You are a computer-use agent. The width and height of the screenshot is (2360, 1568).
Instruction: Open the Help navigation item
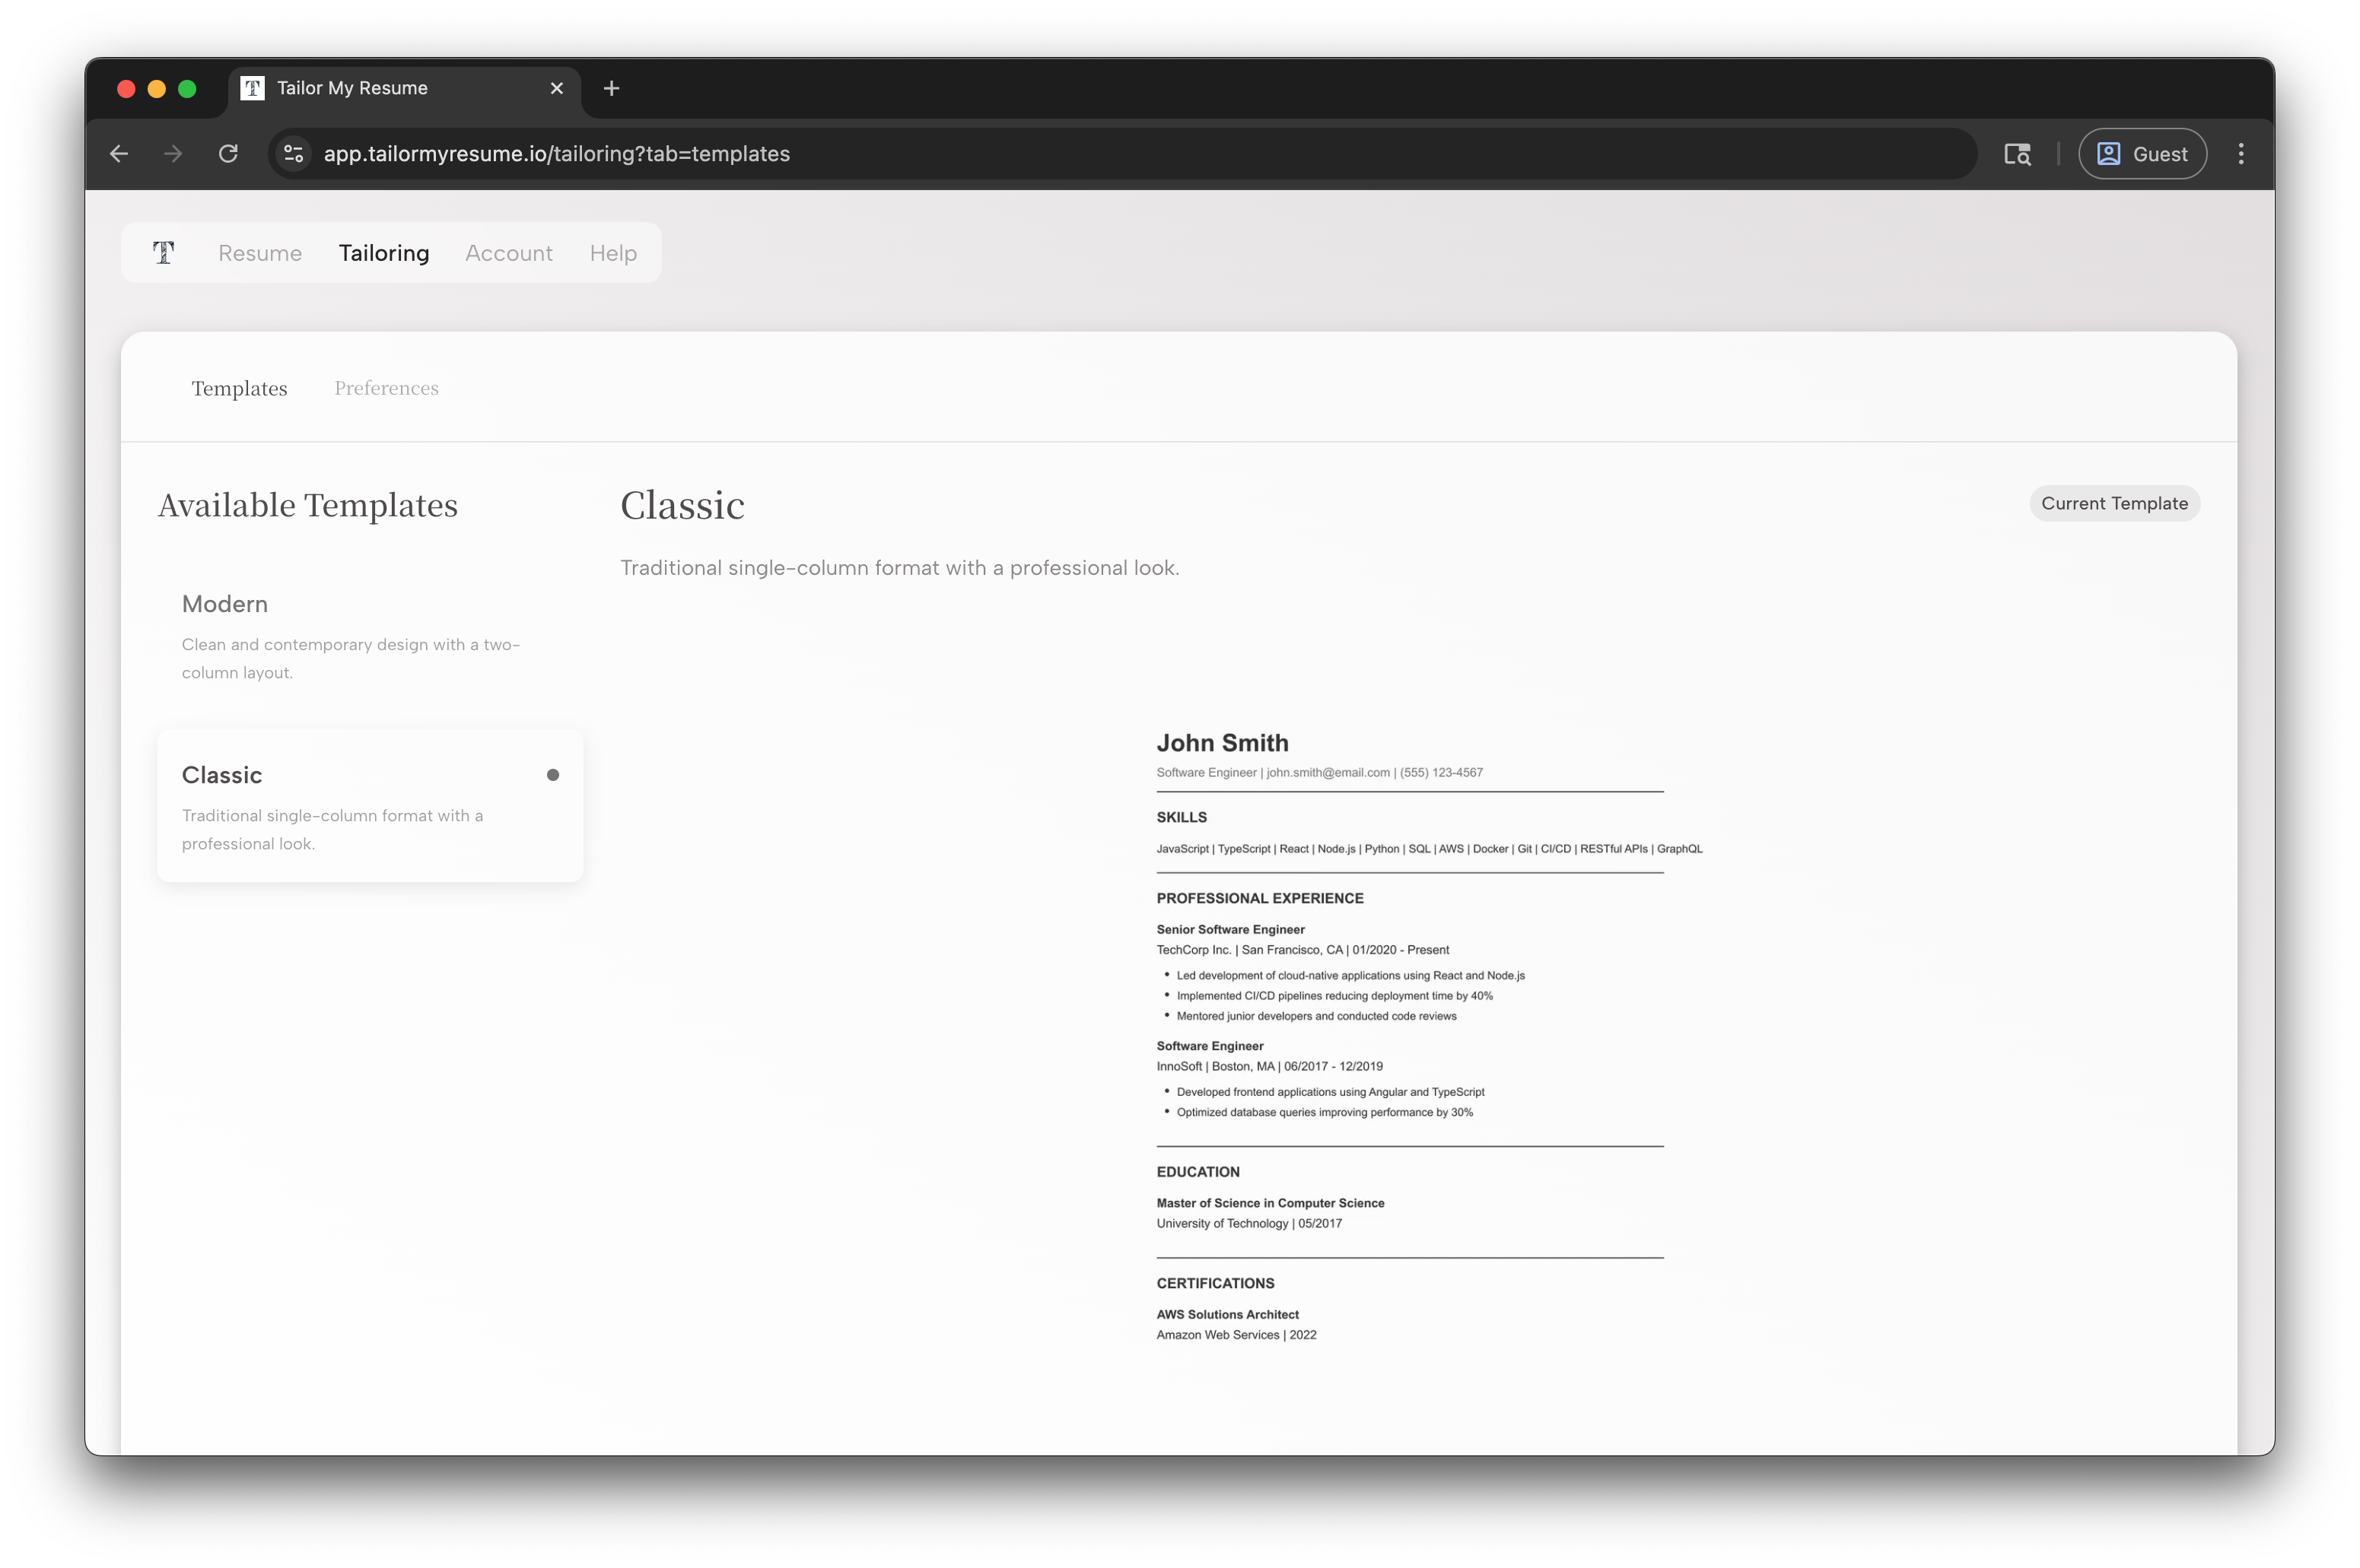612,253
